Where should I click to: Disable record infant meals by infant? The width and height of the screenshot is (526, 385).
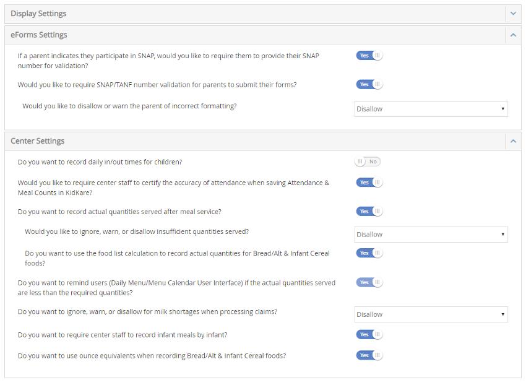click(369, 335)
